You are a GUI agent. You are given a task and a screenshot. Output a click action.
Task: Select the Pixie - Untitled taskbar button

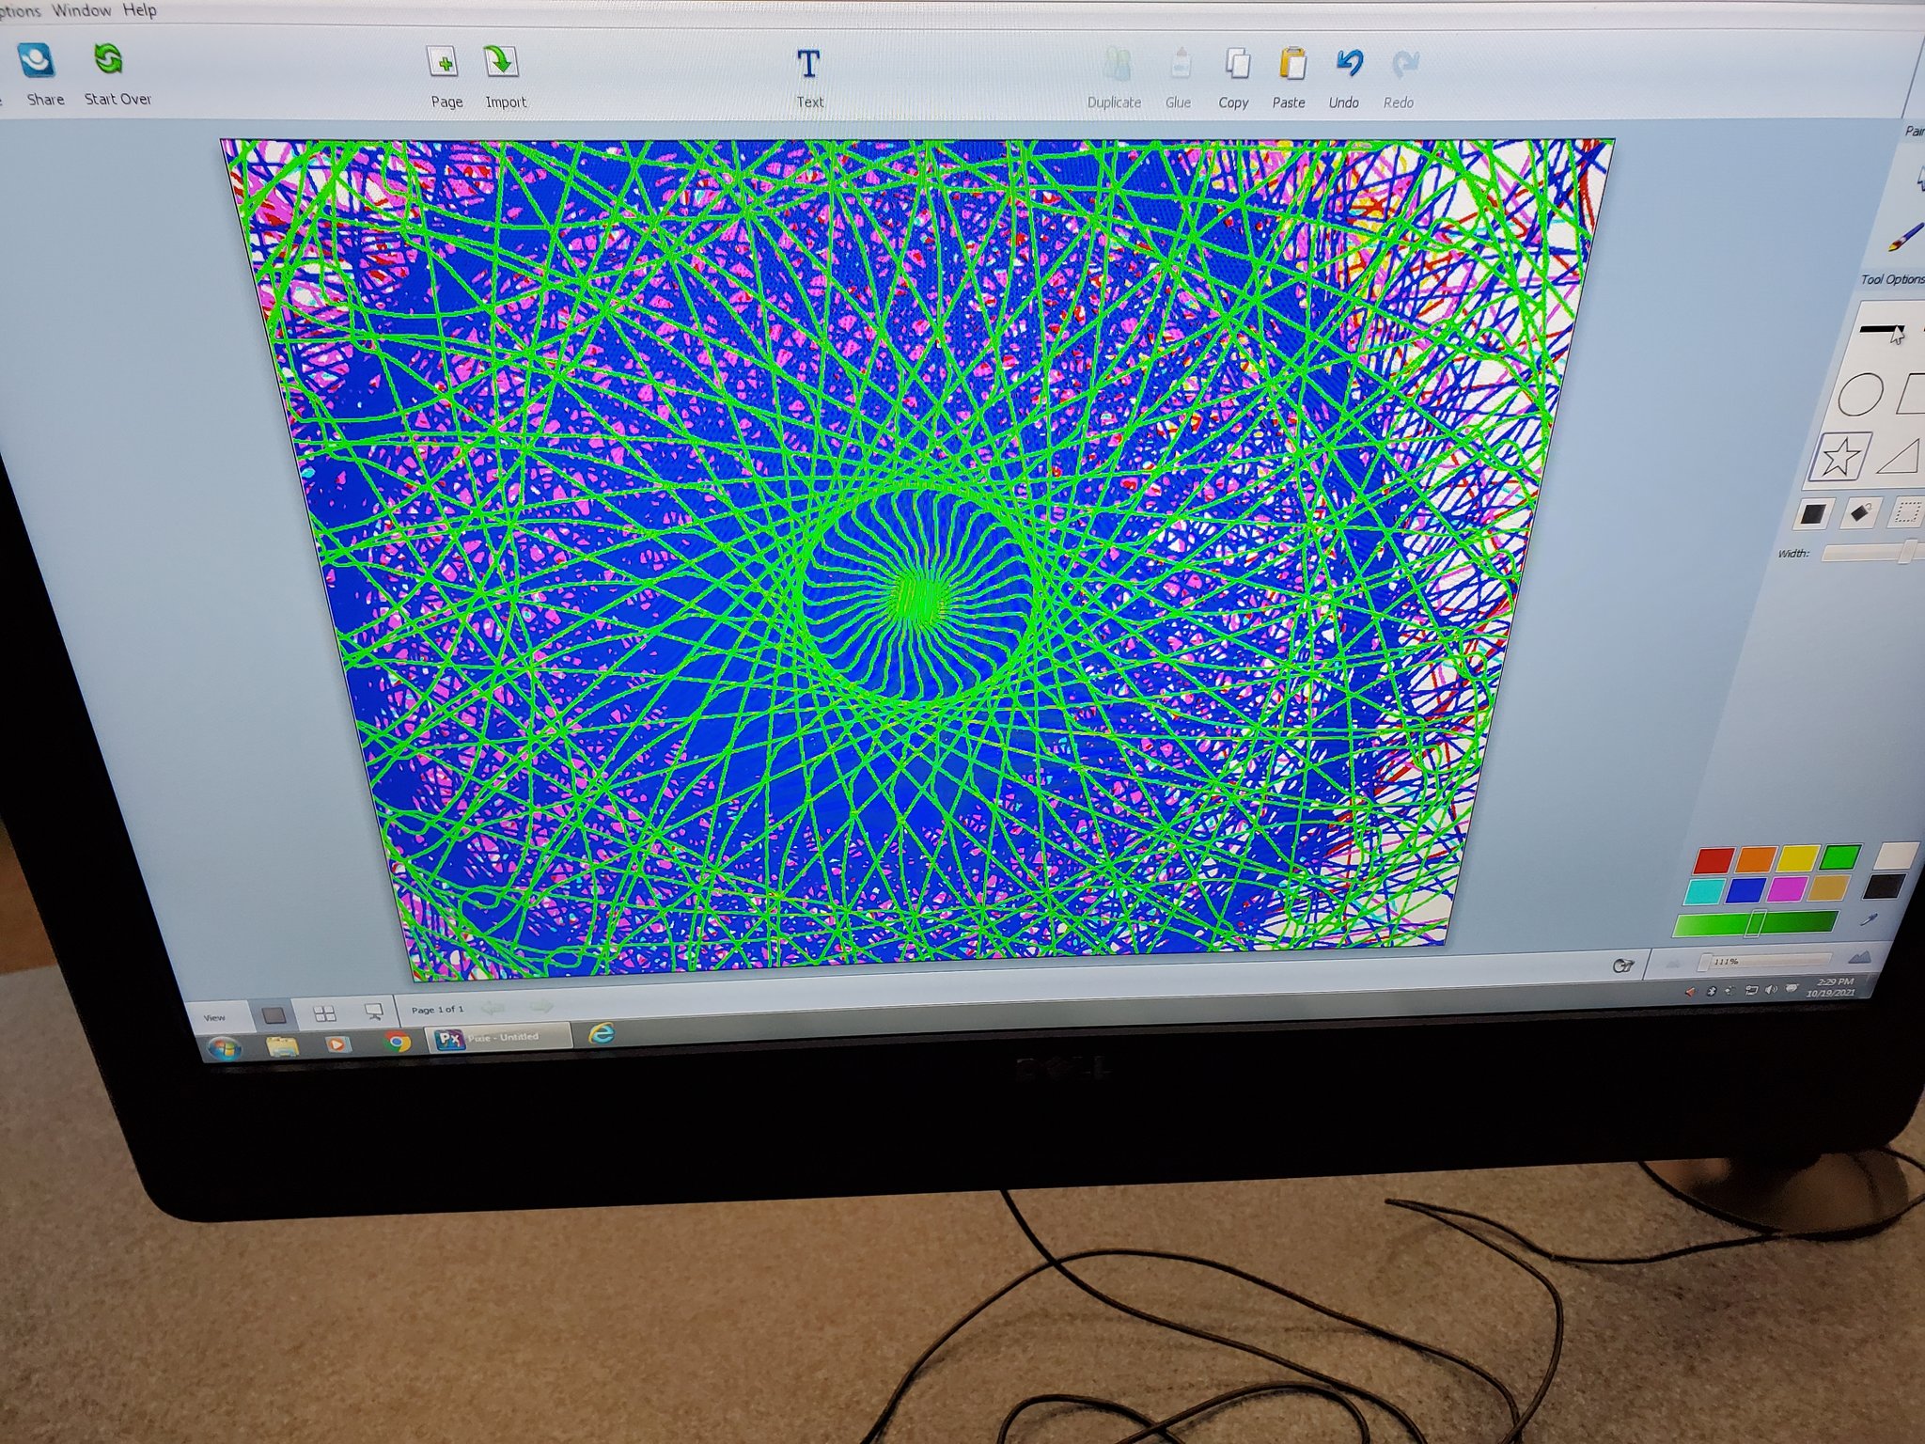pos(499,1038)
